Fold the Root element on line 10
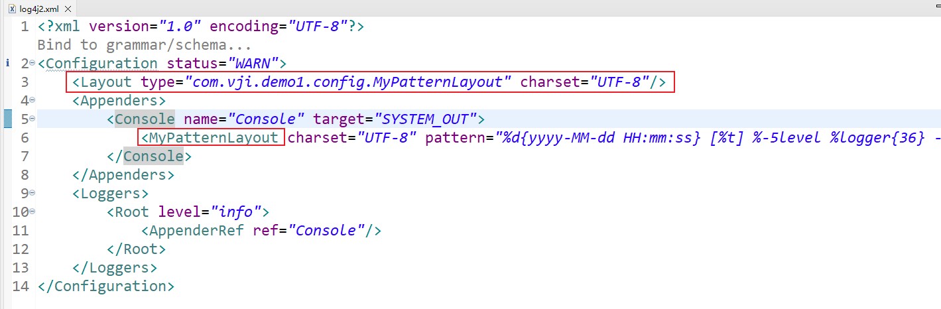 pyautogui.click(x=33, y=212)
